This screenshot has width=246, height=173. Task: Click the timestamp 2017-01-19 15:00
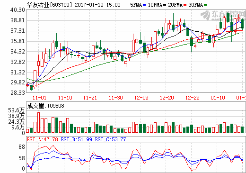97,5
